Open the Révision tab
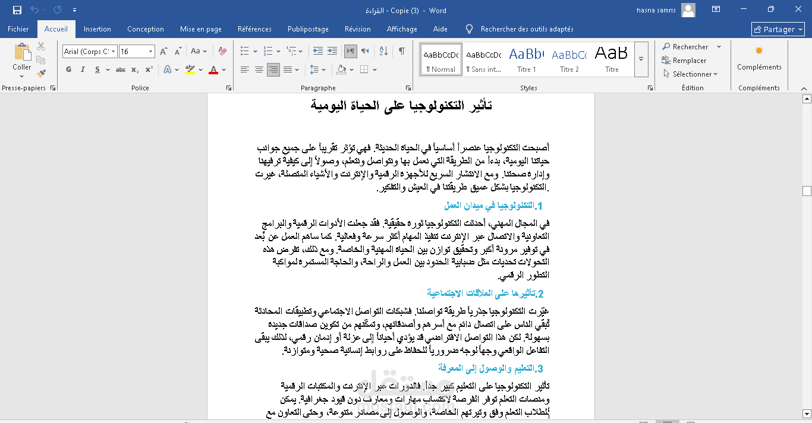The image size is (812, 423). coord(358,29)
